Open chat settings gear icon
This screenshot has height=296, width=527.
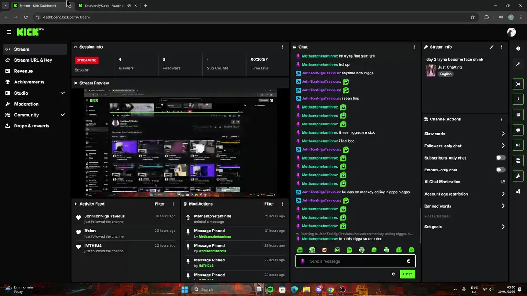(x=393, y=274)
